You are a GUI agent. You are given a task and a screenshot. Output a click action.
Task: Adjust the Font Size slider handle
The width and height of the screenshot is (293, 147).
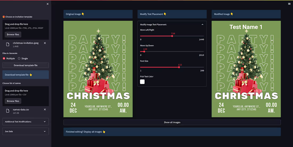coord(179,67)
